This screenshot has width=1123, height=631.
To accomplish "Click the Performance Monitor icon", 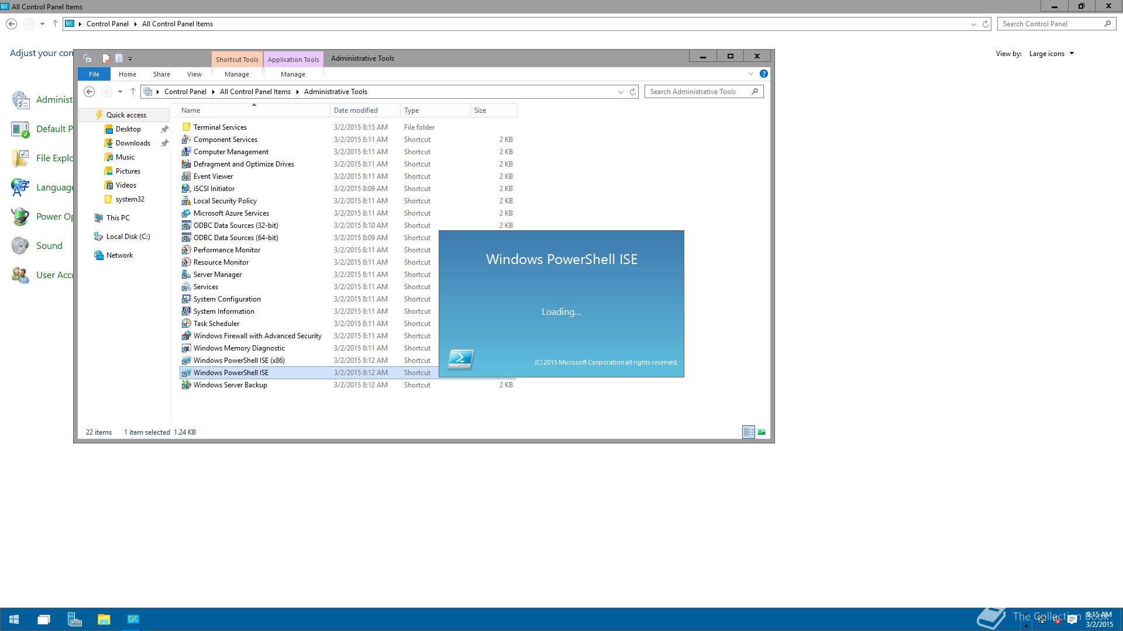I will coord(186,250).
